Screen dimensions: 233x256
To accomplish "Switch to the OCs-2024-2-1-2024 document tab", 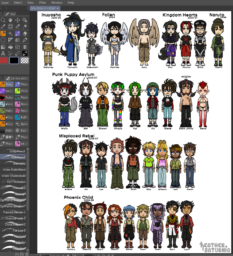I will (x=45, y=8).
